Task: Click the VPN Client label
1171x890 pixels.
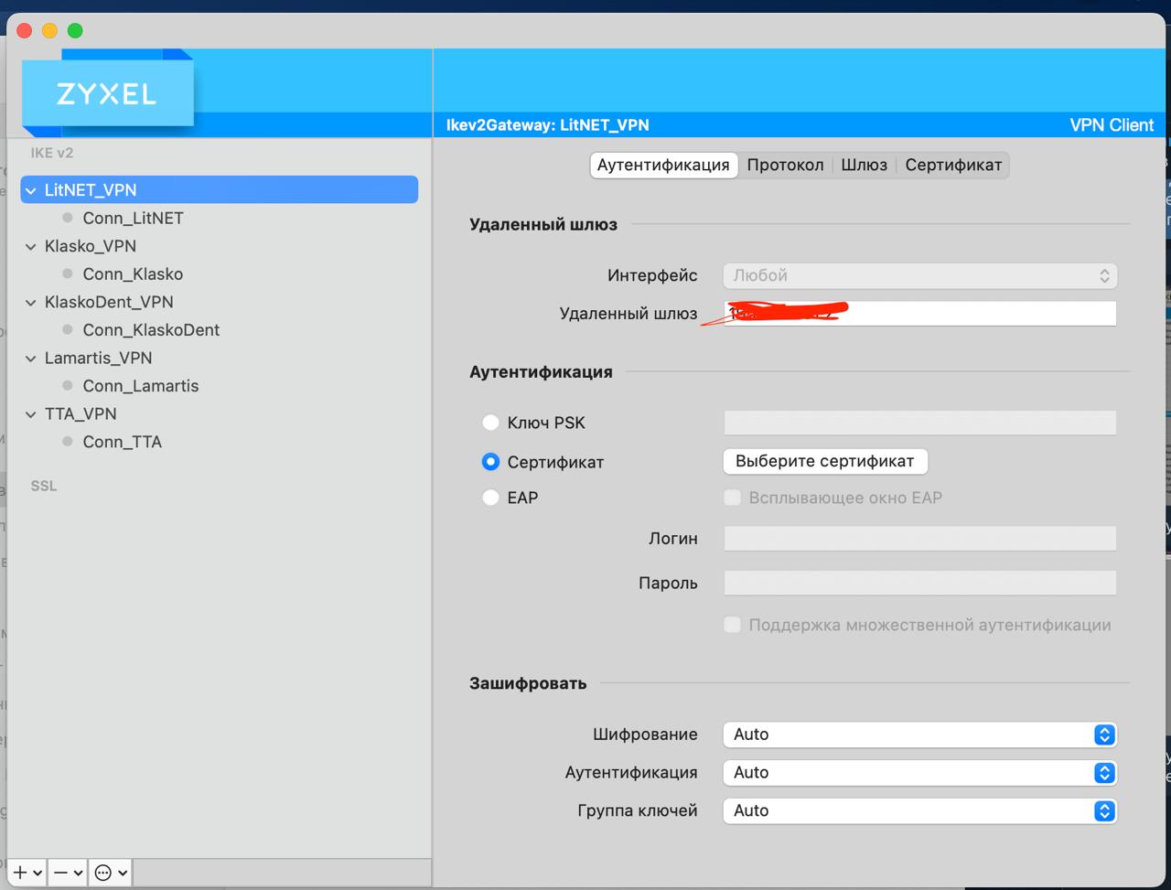Action: [1112, 125]
